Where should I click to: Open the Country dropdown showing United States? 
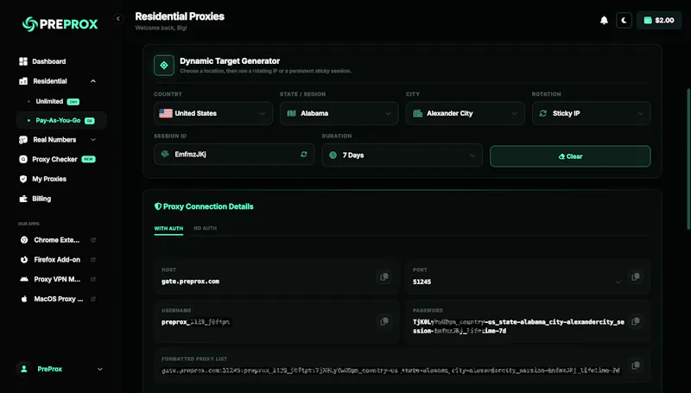(x=213, y=113)
